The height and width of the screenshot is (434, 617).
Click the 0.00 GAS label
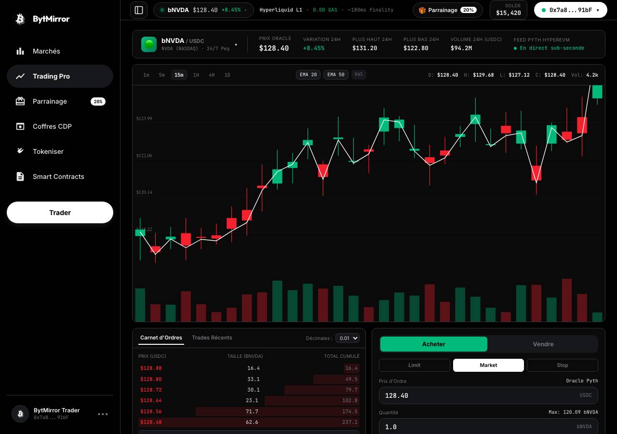(x=325, y=10)
